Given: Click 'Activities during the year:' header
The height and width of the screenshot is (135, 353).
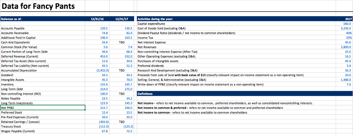Looking at the screenshot, I should 236,19.
